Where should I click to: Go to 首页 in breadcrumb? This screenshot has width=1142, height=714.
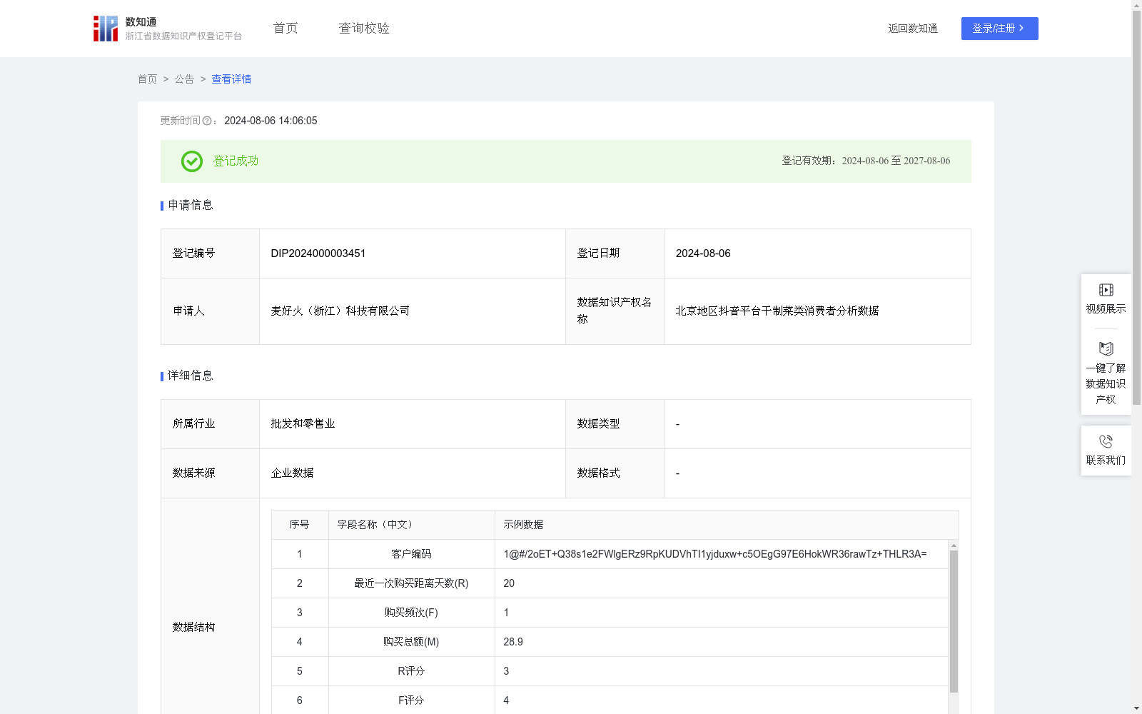pos(147,79)
